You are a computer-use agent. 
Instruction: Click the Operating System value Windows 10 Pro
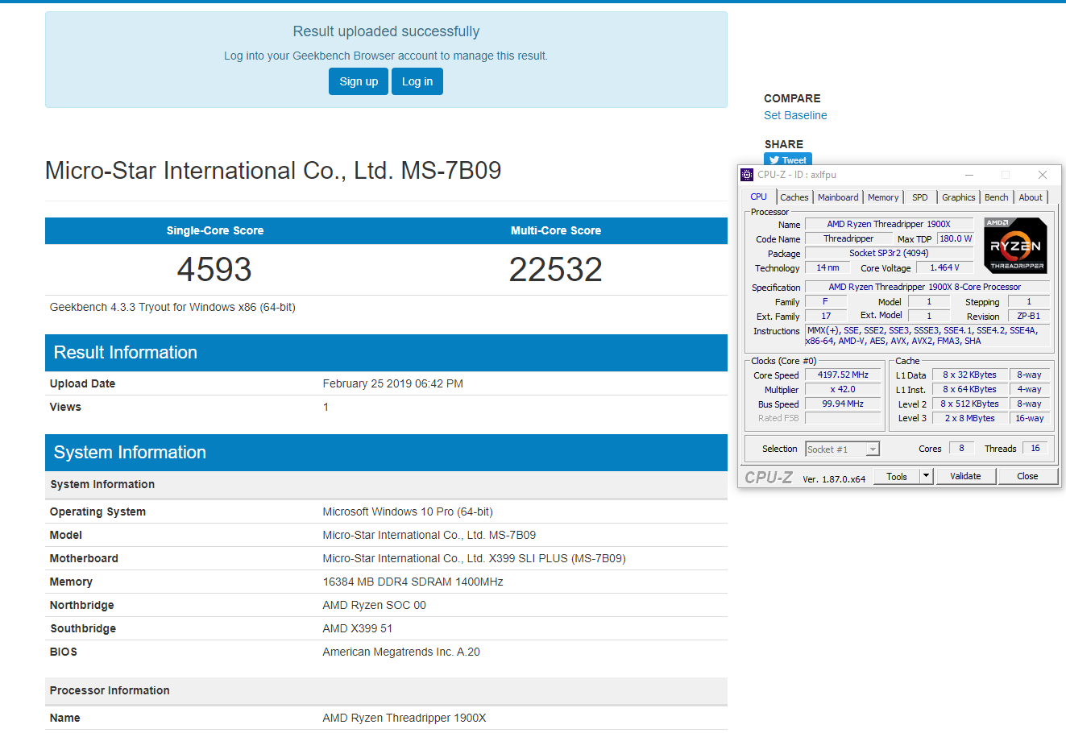pos(408,511)
